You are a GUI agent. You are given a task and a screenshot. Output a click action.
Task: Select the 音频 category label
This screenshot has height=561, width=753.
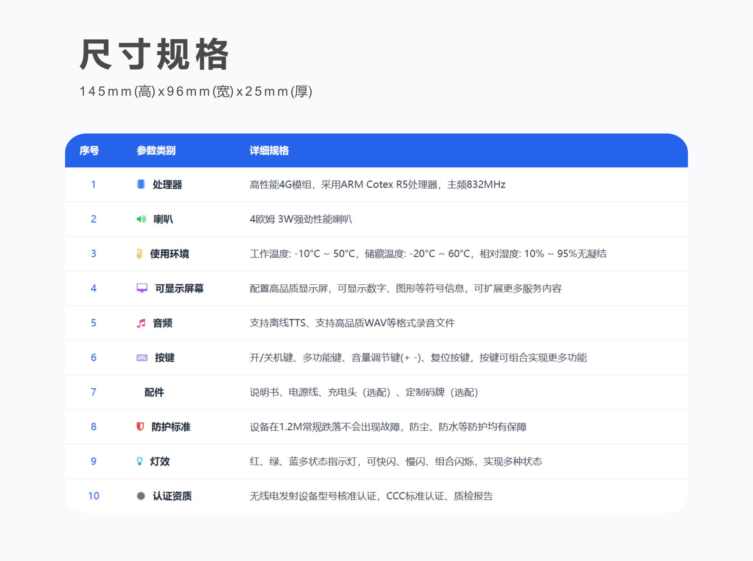click(163, 323)
